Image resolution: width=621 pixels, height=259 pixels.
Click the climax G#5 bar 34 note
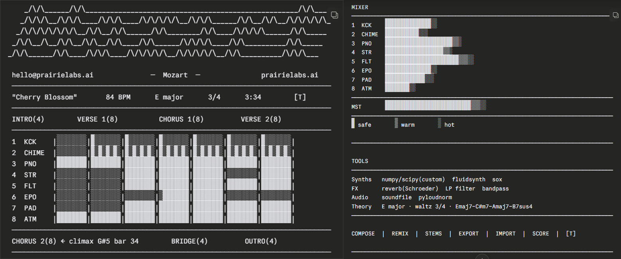point(104,241)
